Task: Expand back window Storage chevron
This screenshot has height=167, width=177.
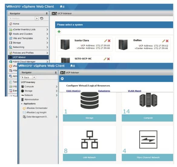Action: 47,43
